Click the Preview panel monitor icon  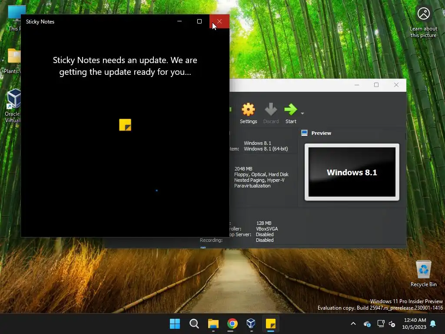coord(304,133)
